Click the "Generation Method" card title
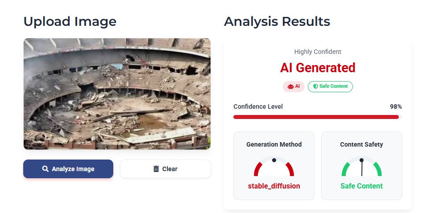This screenshot has width=422, height=213. pos(274,144)
